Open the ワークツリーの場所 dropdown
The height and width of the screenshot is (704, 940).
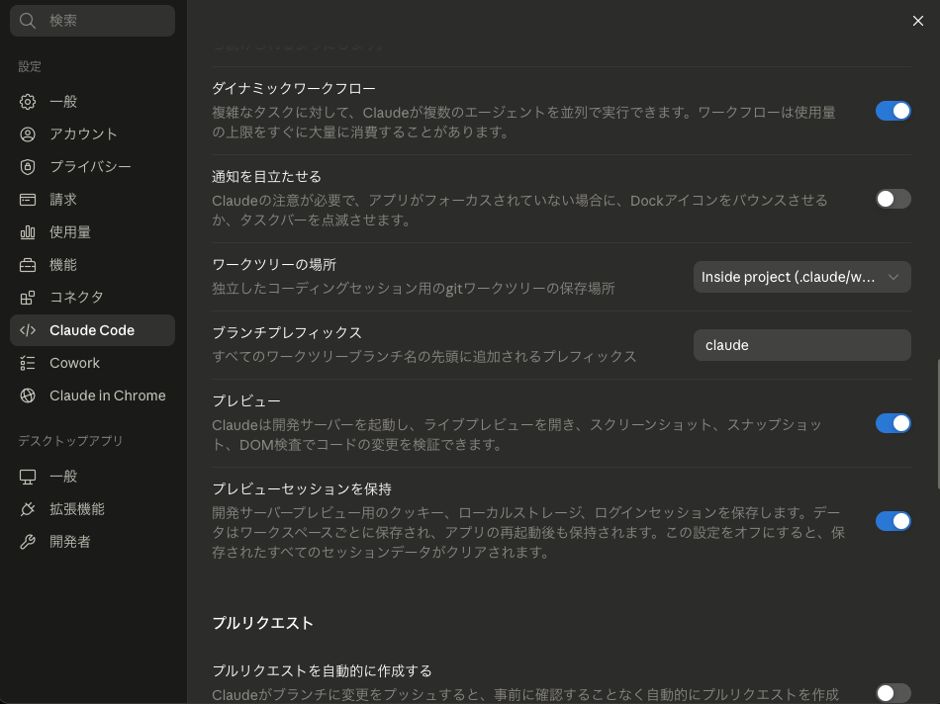[802, 277]
